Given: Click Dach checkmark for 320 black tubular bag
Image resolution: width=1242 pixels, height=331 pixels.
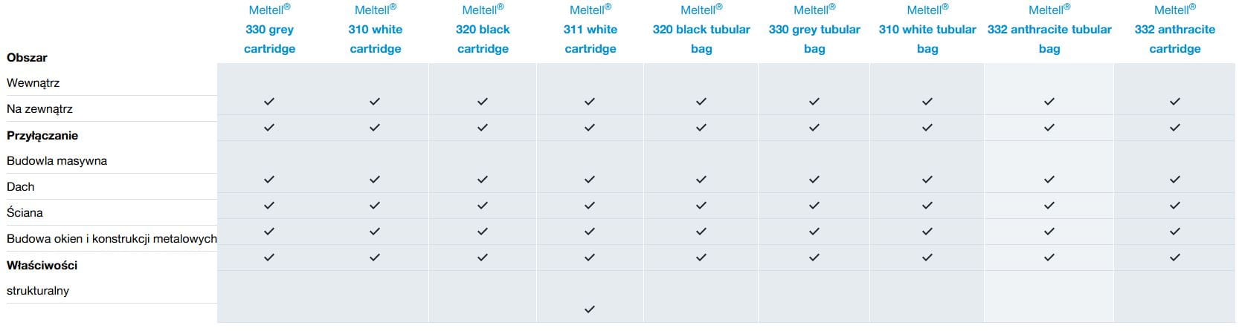Looking at the screenshot, I should pyautogui.click(x=701, y=206).
